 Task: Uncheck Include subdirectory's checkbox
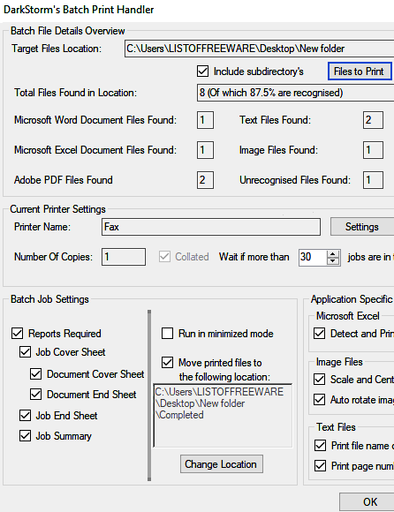point(203,72)
